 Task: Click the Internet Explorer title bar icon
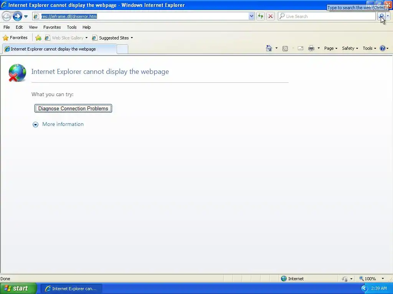[x=4, y=5]
